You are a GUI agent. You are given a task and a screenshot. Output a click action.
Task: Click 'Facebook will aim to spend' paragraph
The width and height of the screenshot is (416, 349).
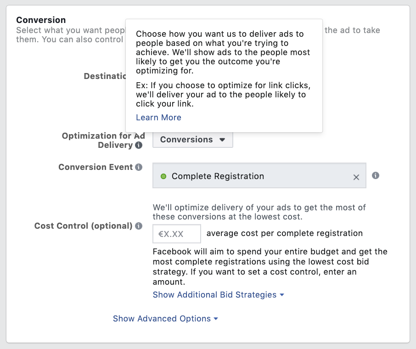pos(270,267)
